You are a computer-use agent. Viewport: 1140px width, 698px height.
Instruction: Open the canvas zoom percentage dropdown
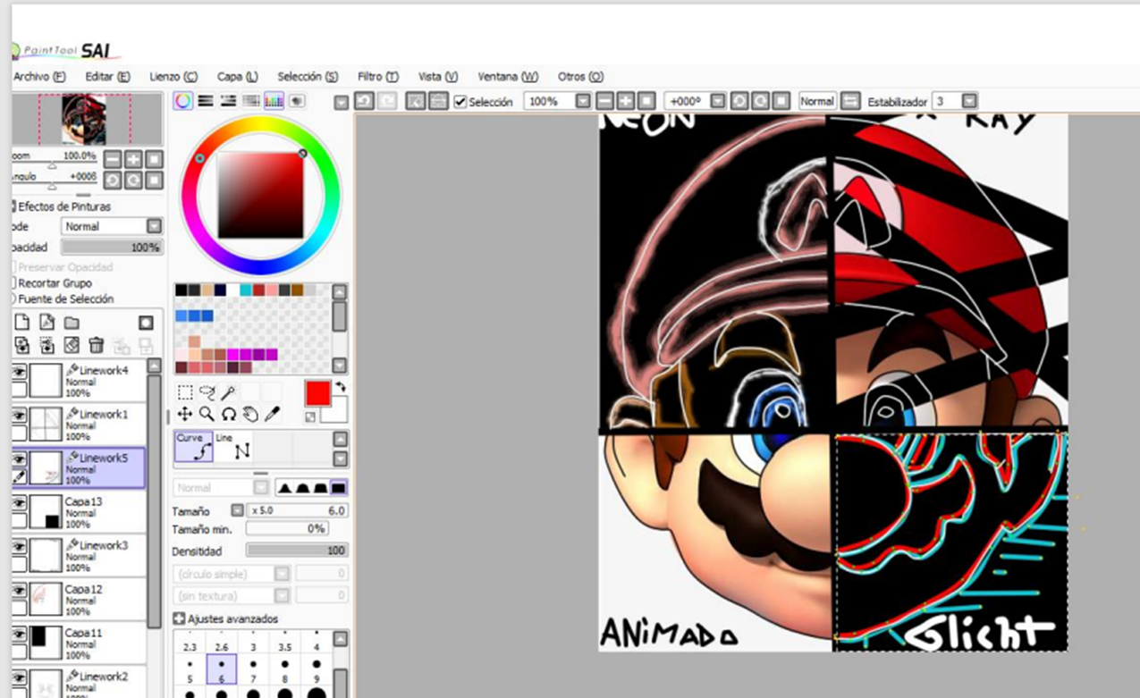pos(583,101)
